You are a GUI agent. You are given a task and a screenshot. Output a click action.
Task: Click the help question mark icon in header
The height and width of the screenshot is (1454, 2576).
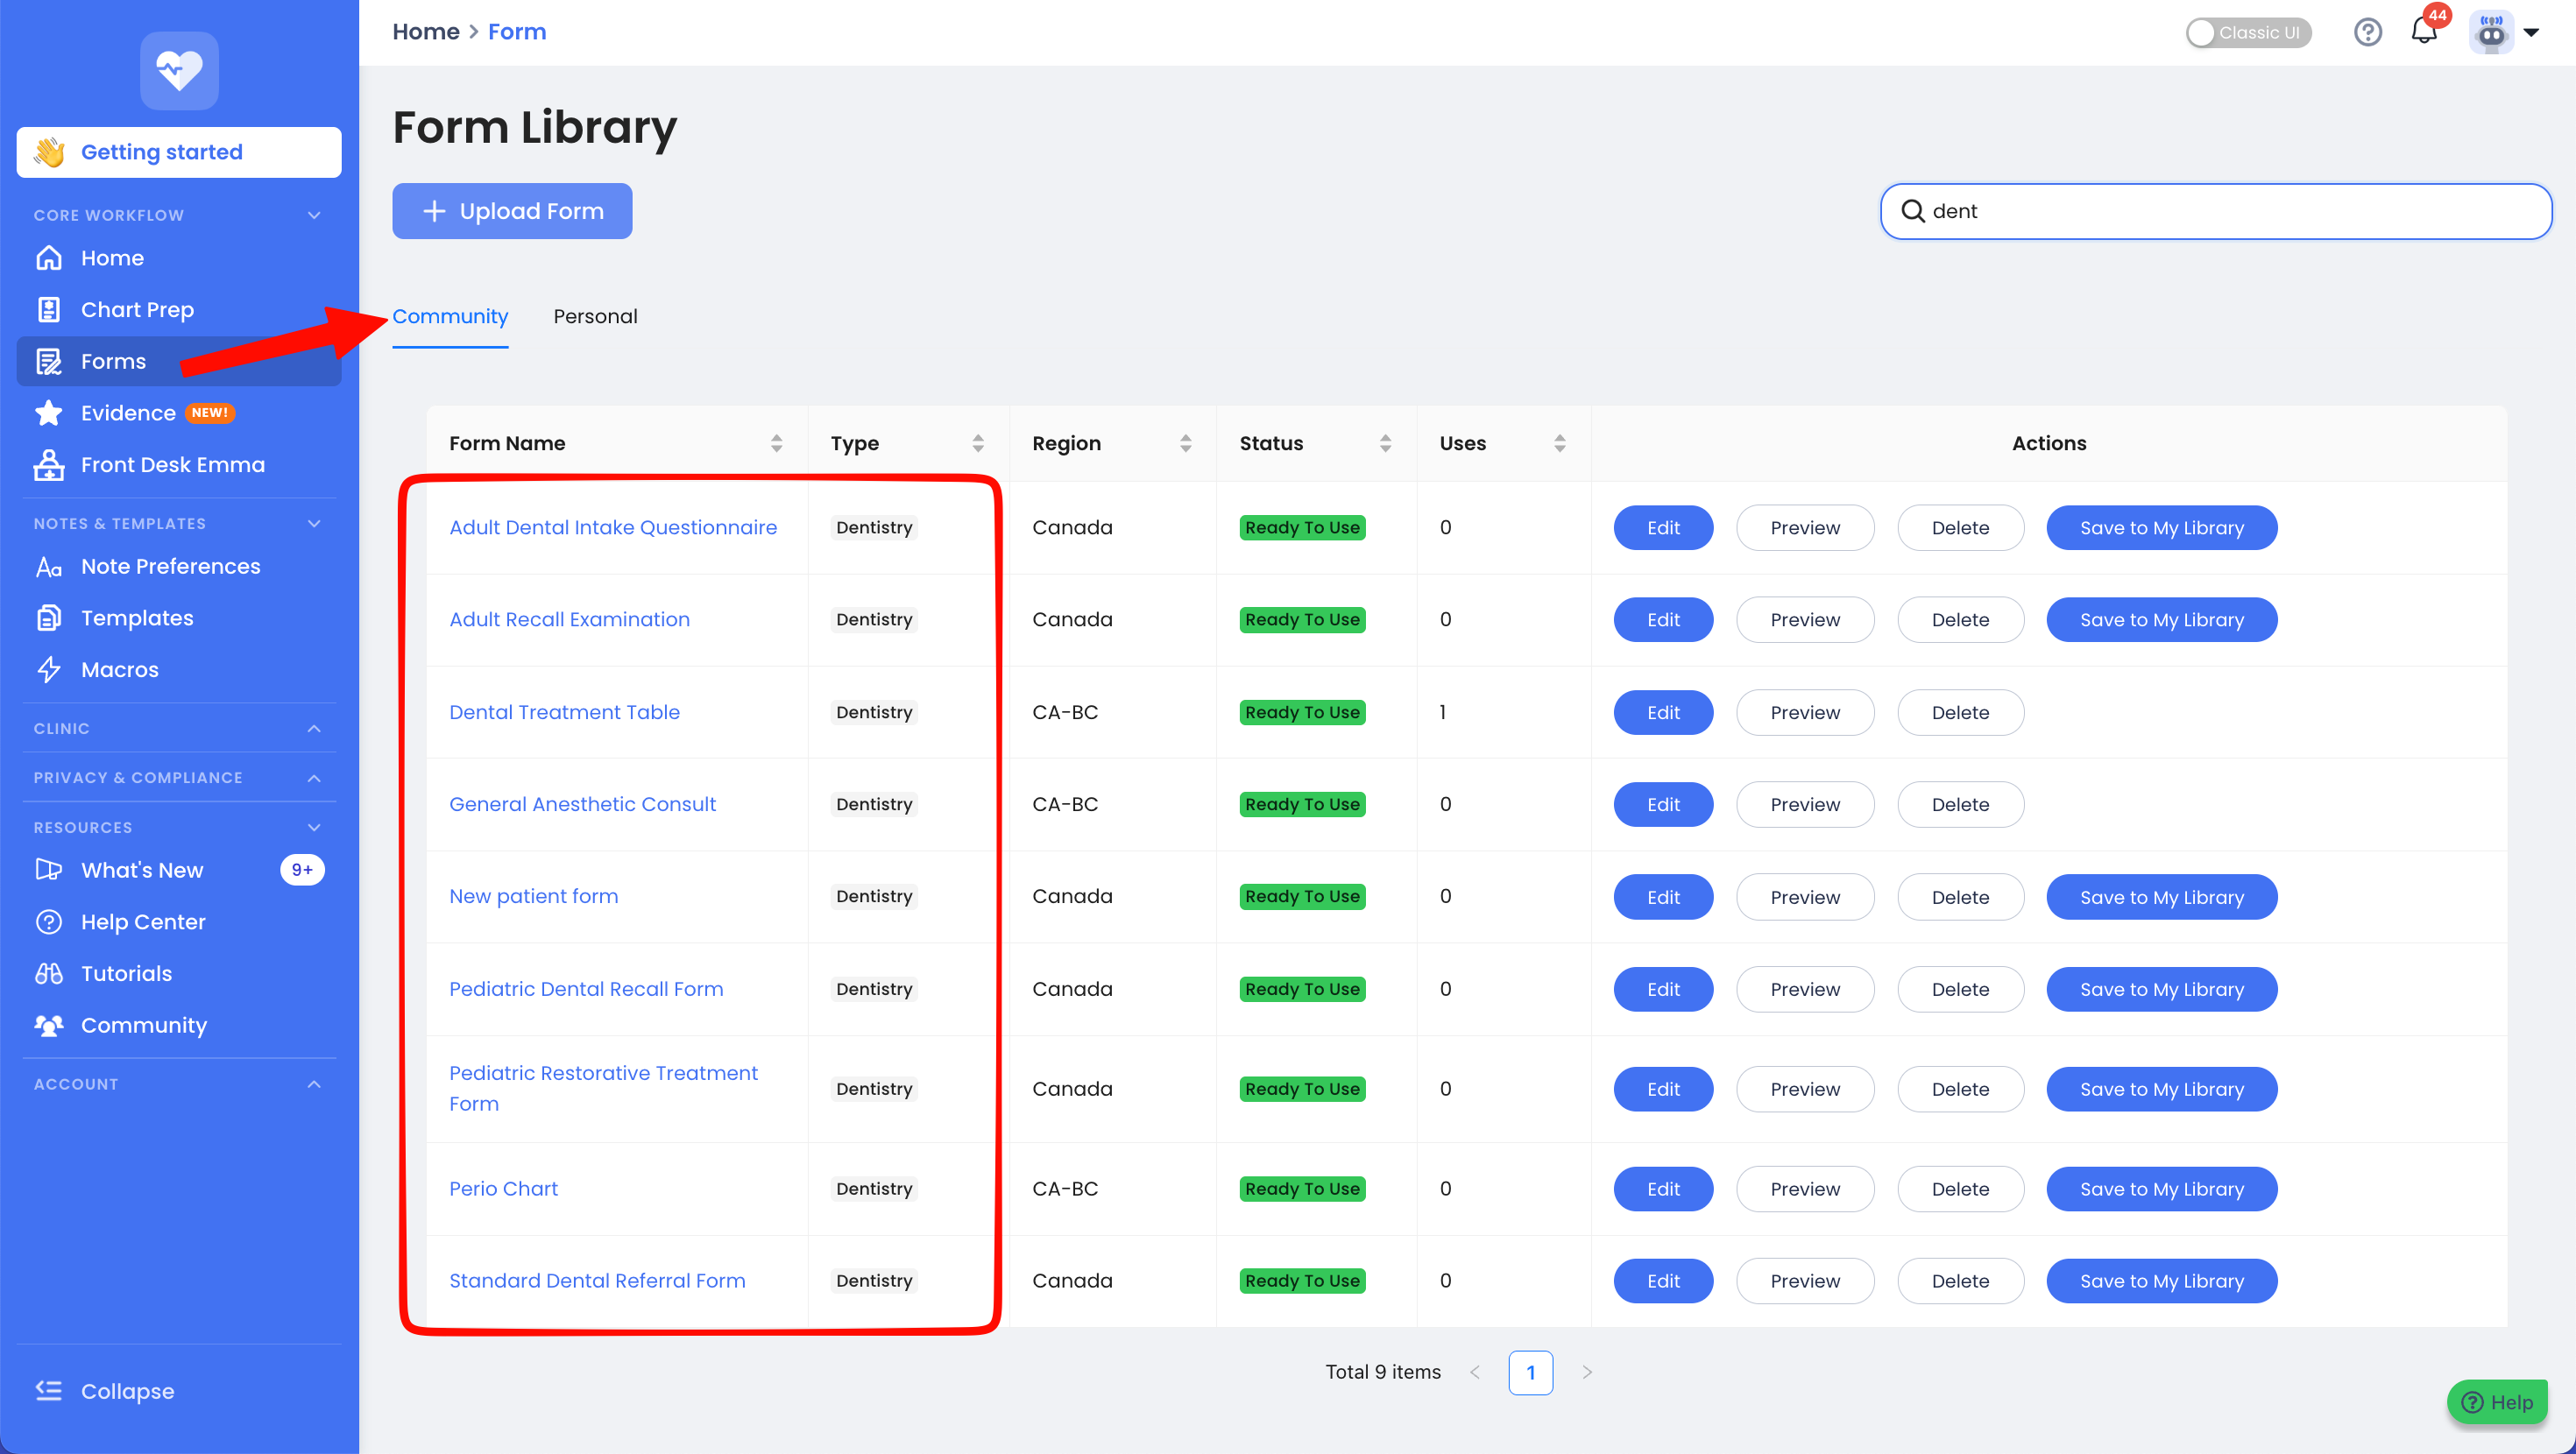pyautogui.click(x=2367, y=32)
